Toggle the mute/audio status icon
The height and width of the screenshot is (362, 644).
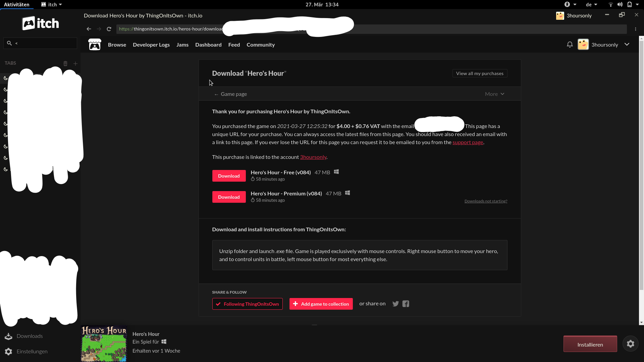pyautogui.click(x=620, y=4)
